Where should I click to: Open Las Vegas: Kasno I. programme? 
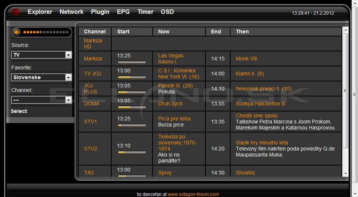point(171,59)
